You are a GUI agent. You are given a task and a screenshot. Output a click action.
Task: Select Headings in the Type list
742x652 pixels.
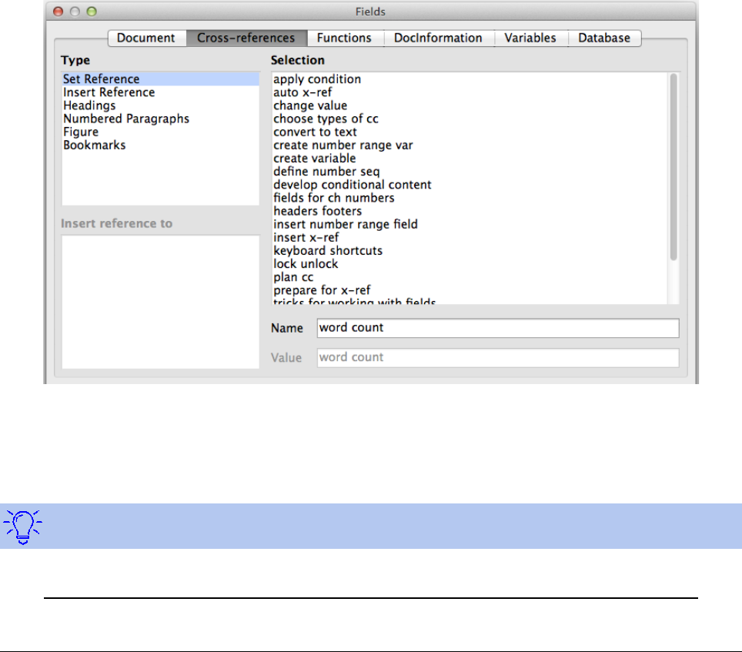160,105
